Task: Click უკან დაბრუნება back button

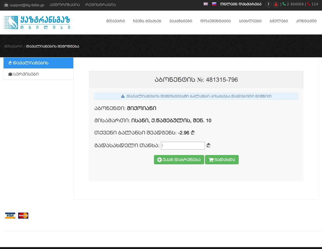Action: pyautogui.click(x=179, y=160)
